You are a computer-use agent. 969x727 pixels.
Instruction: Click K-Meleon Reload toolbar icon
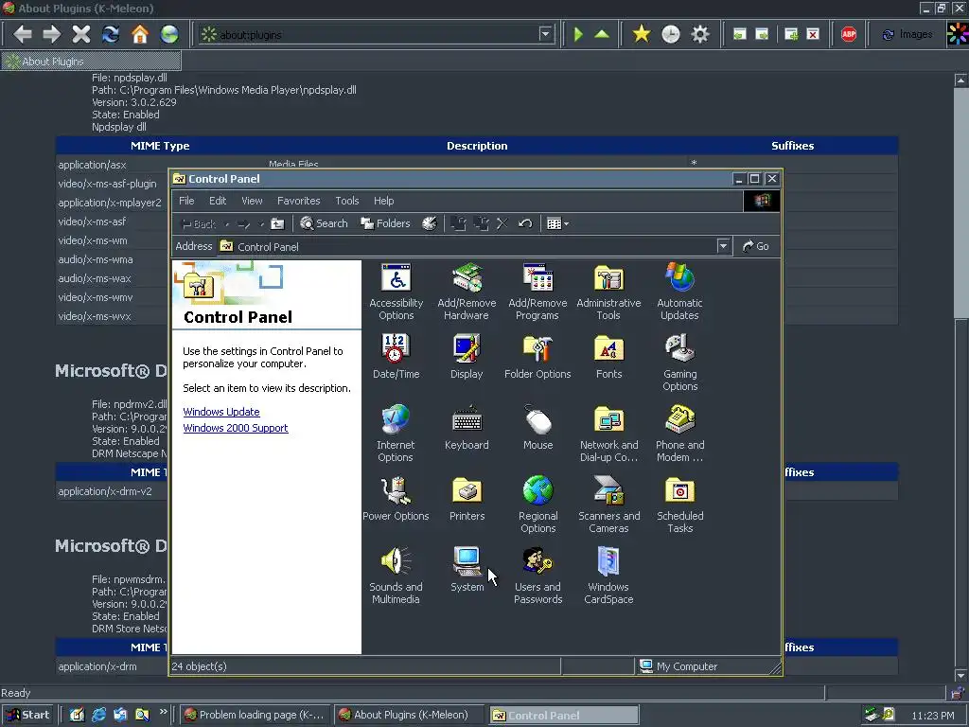pyautogui.click(x=111, y=34)
